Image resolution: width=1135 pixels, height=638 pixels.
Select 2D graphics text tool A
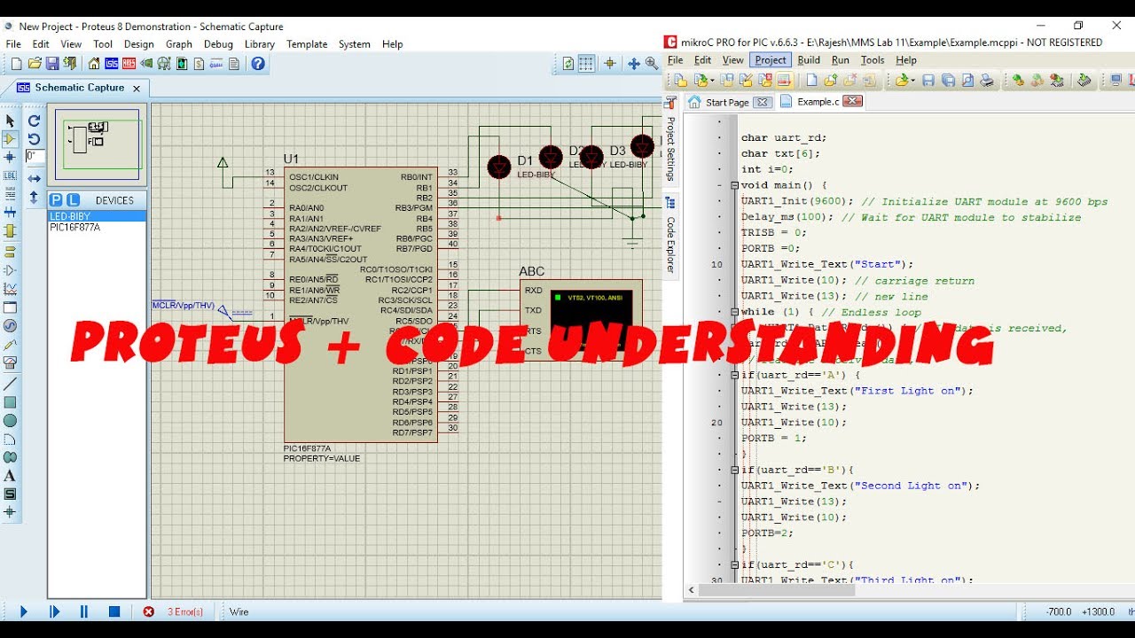(x=10, y=476)
